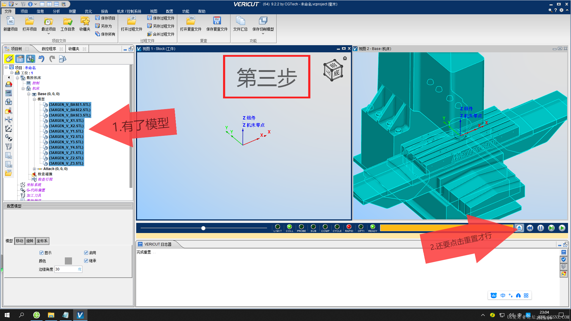
Task: Play simulation to end
Action: (562, 228)
